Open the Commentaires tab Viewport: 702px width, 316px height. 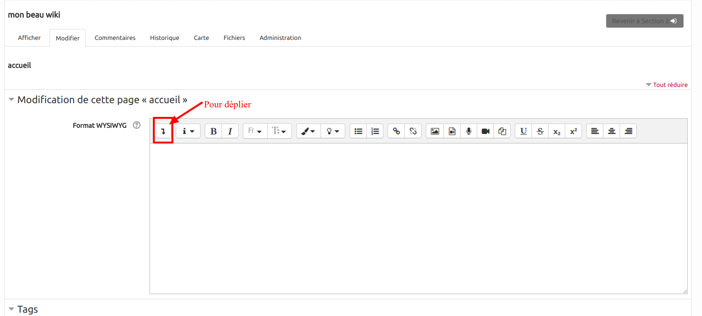(x=115, y=38)
